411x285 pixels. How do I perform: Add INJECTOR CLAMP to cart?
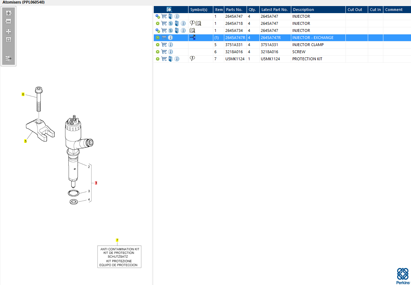164,45
